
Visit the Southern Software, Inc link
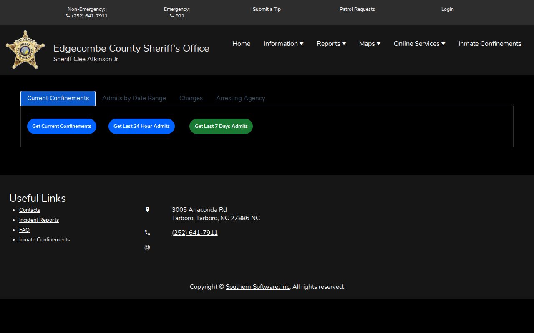tap(257, 287)
